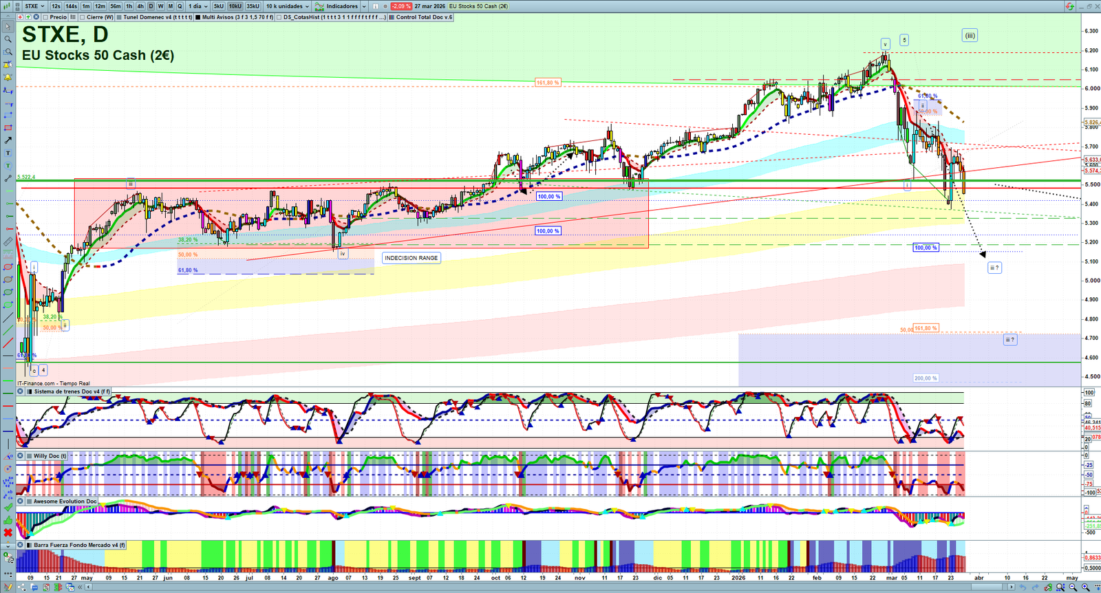Image resolution: width=1101 pixels, height=593 pixels.
Task: Click the green plus icon on price panel
Action: click(x=28, y=17)
